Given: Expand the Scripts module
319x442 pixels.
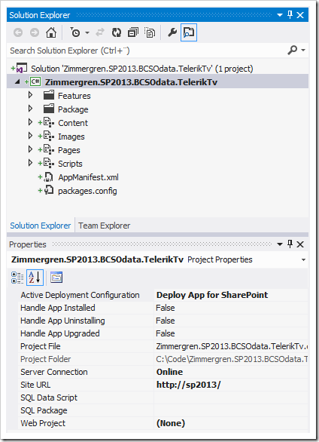Looking at the screenshot, I should click(30, 163).
